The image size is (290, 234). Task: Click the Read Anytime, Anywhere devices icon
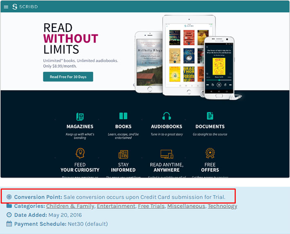click(x=166, y=154)
